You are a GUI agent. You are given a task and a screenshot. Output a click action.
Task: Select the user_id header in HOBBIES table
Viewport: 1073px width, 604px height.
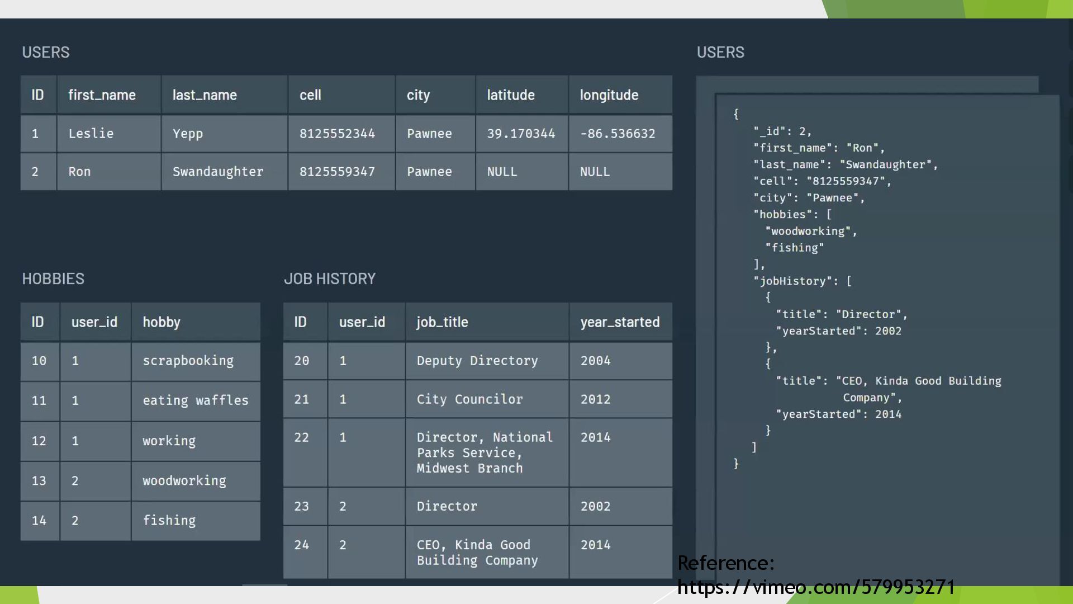pos(95,322)
